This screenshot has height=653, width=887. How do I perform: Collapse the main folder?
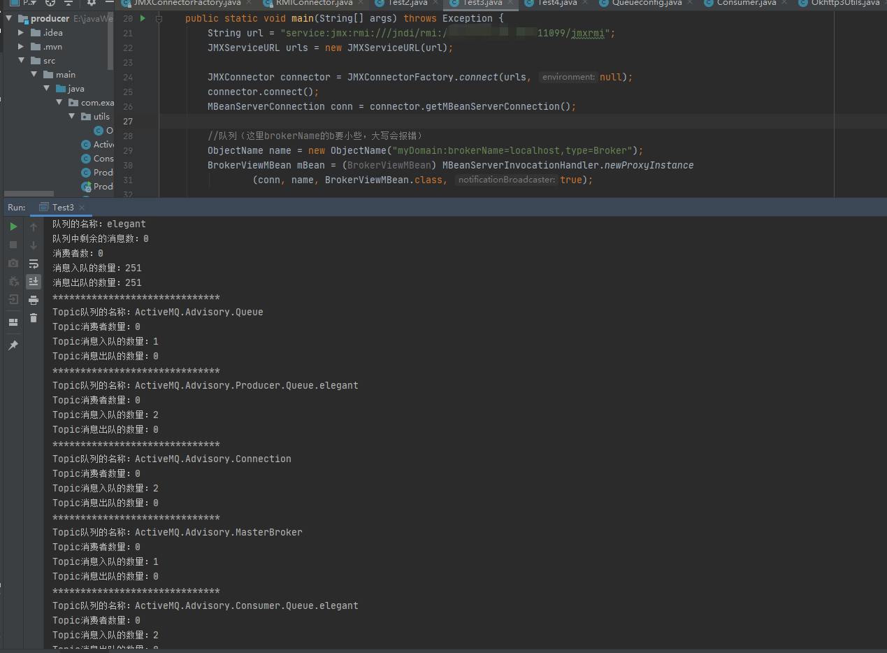point(34,74)
